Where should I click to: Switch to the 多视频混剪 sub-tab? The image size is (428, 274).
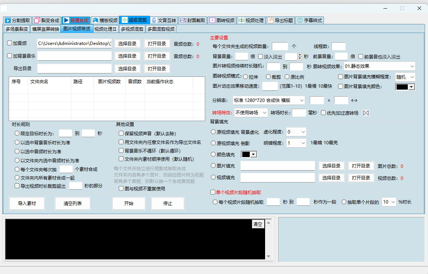pyautogui.click(x=132, y=29)
